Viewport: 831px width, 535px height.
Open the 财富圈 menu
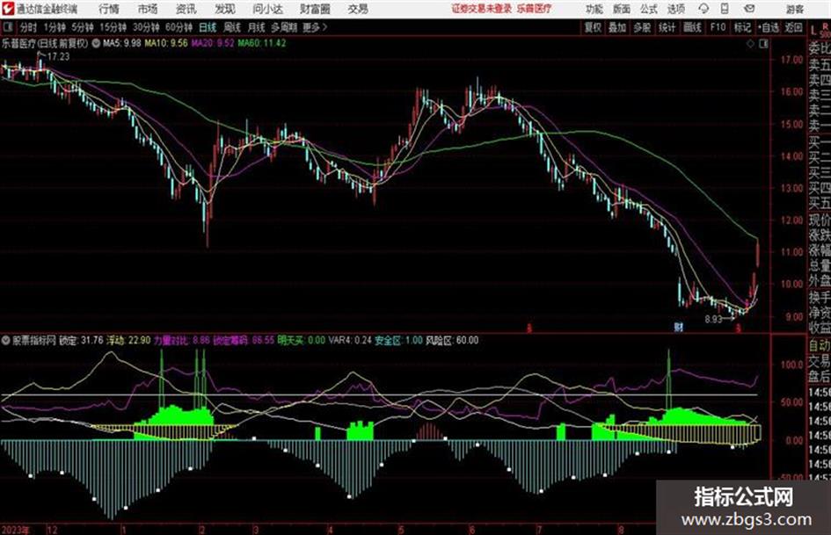(x=315, y=9)
